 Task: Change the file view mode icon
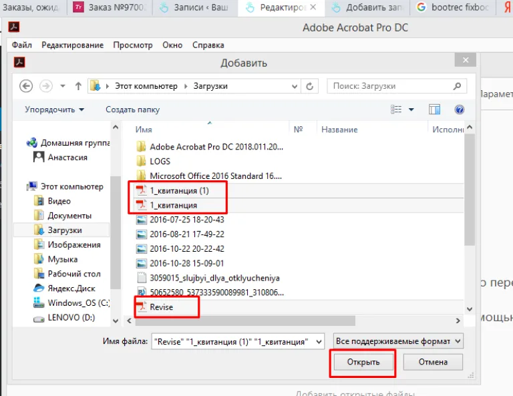[x=396, y=110]
